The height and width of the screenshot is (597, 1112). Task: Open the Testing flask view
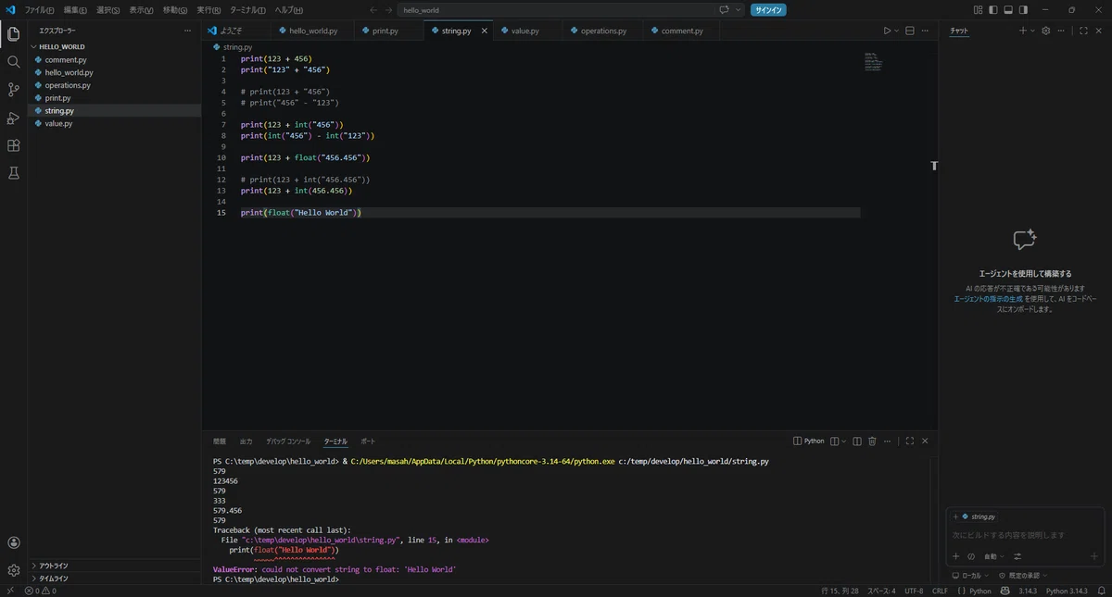point(13,173)
